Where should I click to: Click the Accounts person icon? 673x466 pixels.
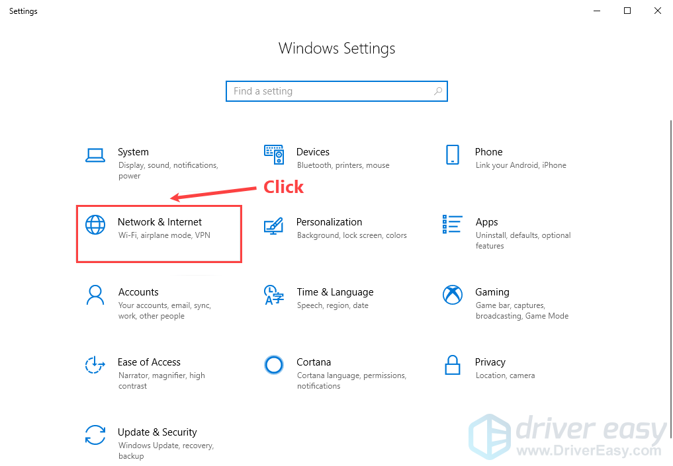(x=95, y=295)
